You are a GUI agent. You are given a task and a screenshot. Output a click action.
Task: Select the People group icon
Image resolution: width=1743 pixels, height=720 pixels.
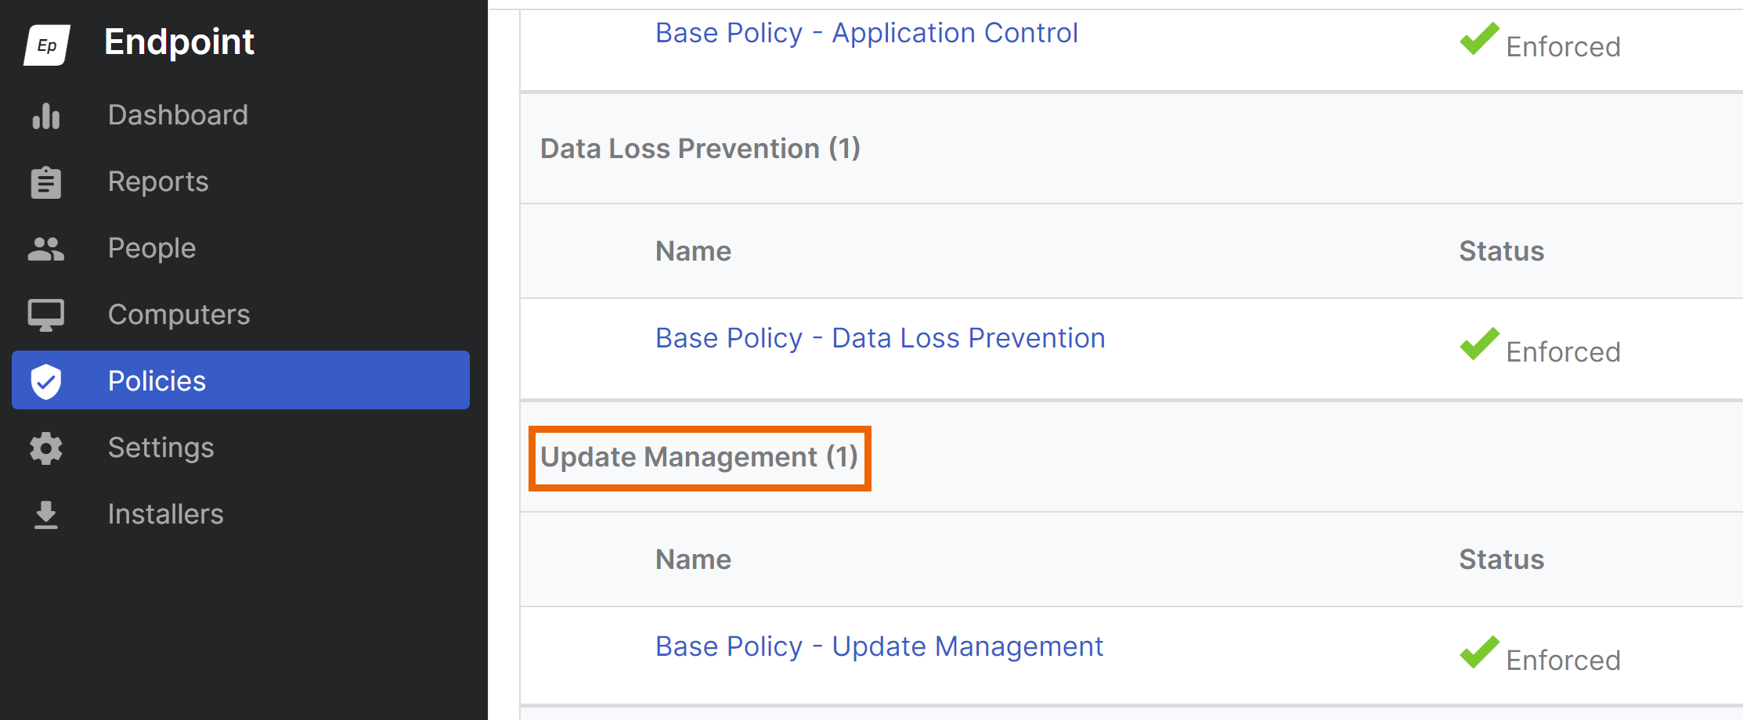pos(46,249)
